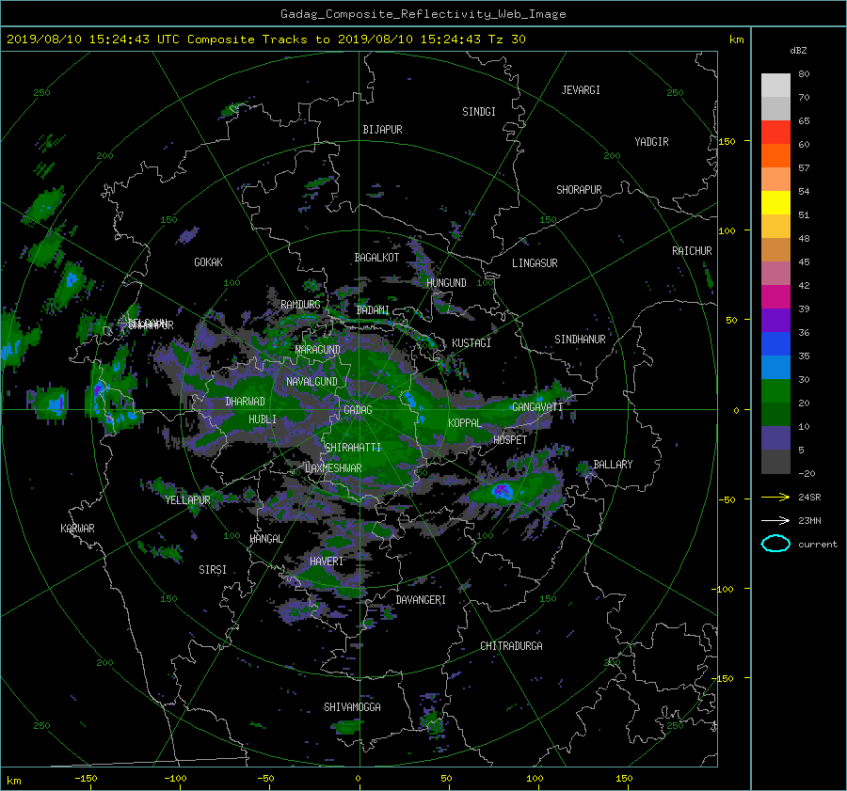Select the yellow 54 dBZ color swatch
Screen dimensions: 847x791
(775, 202)
